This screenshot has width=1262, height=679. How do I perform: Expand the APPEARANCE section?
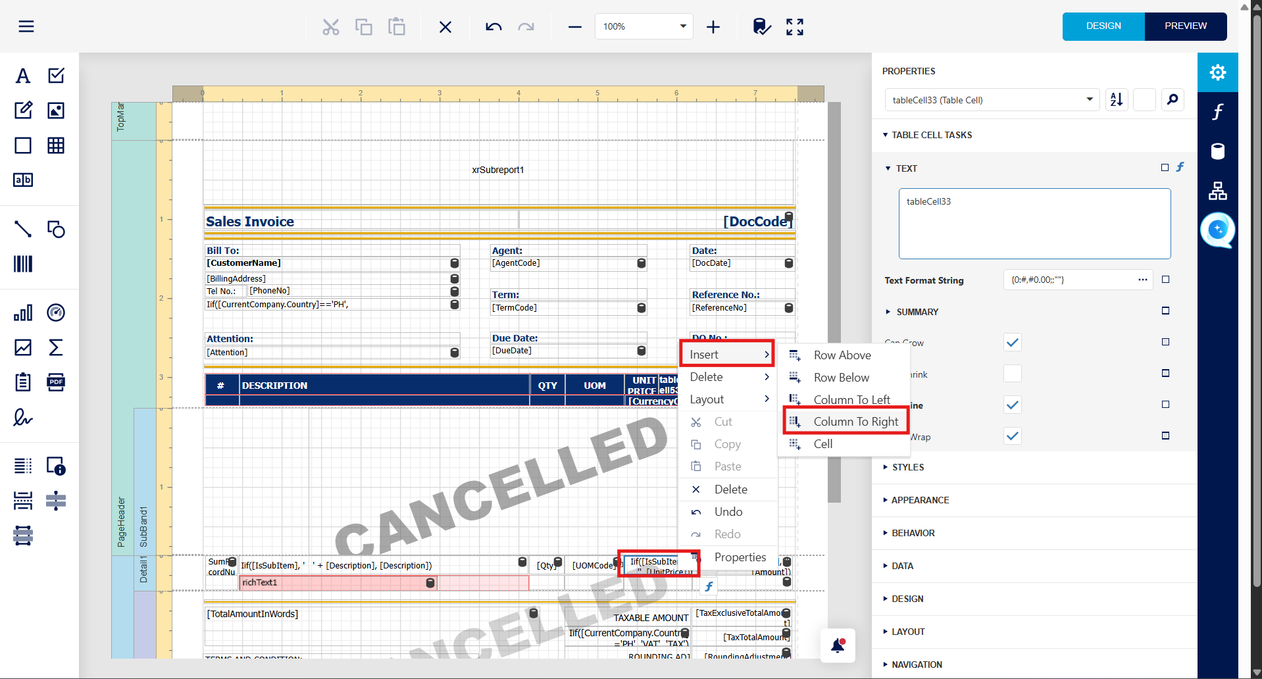pos(917,500)
